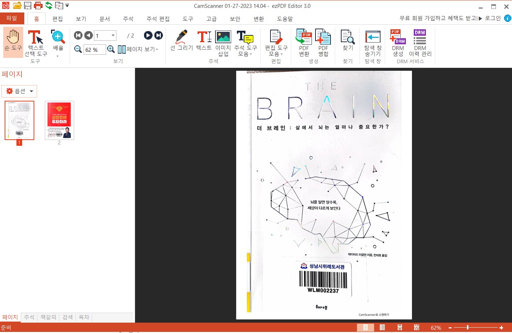Screen dimensions: 512x333
Task: Select the Text annotation (텍스트) tool
Action: click(x=204, y=41)
